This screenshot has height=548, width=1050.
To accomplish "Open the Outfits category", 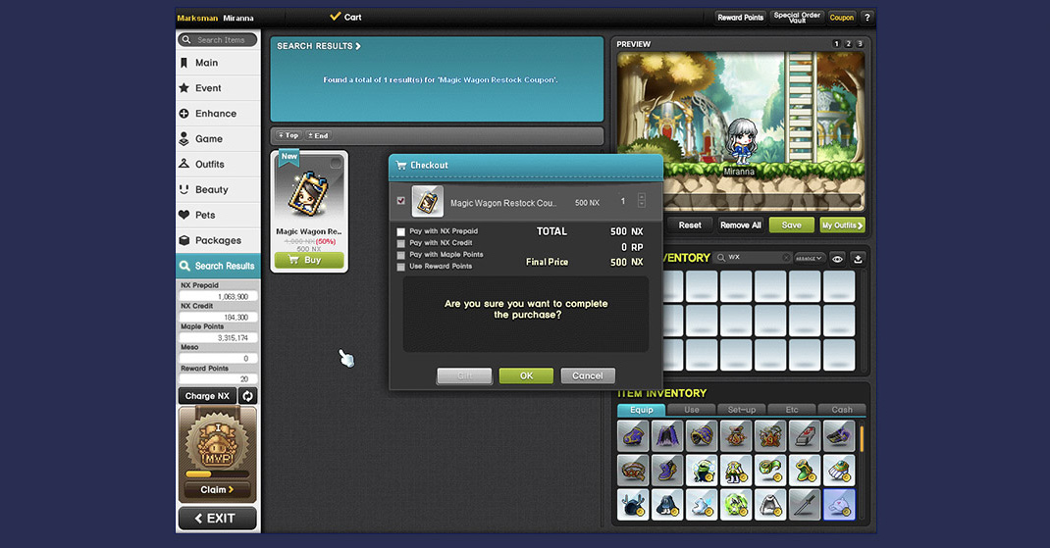I will [x=218, y=165].
